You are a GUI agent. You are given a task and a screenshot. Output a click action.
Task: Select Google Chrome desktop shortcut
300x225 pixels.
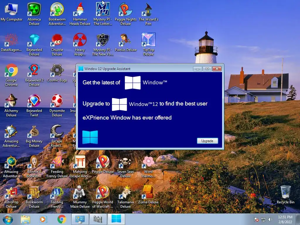[x=11, y=75]
